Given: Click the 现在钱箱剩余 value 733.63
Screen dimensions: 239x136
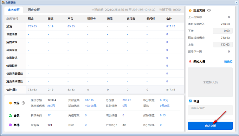Looking at the screenshot, I should 225,38.
